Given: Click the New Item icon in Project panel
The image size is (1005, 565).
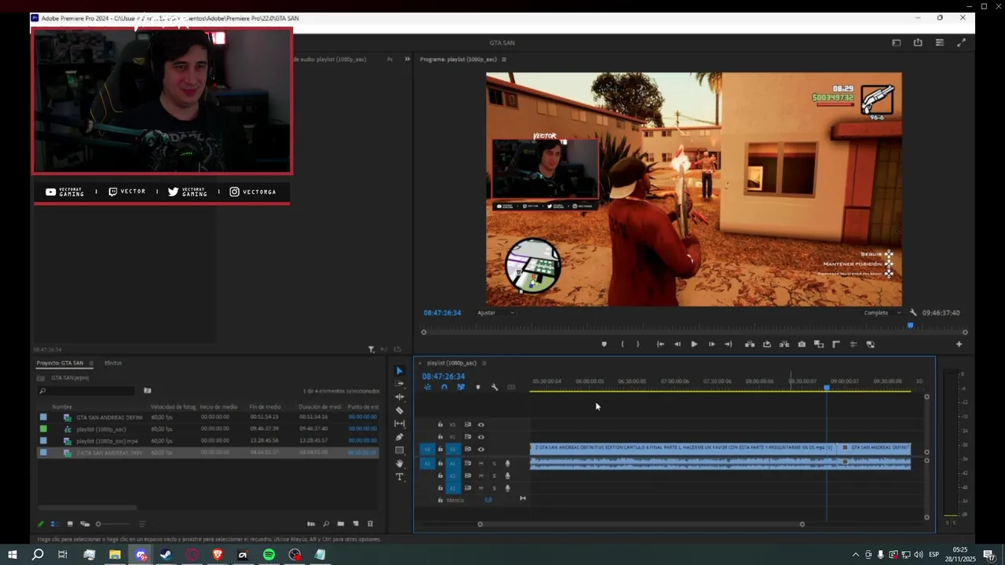Looking at the screenshot, I should point(356,524).
